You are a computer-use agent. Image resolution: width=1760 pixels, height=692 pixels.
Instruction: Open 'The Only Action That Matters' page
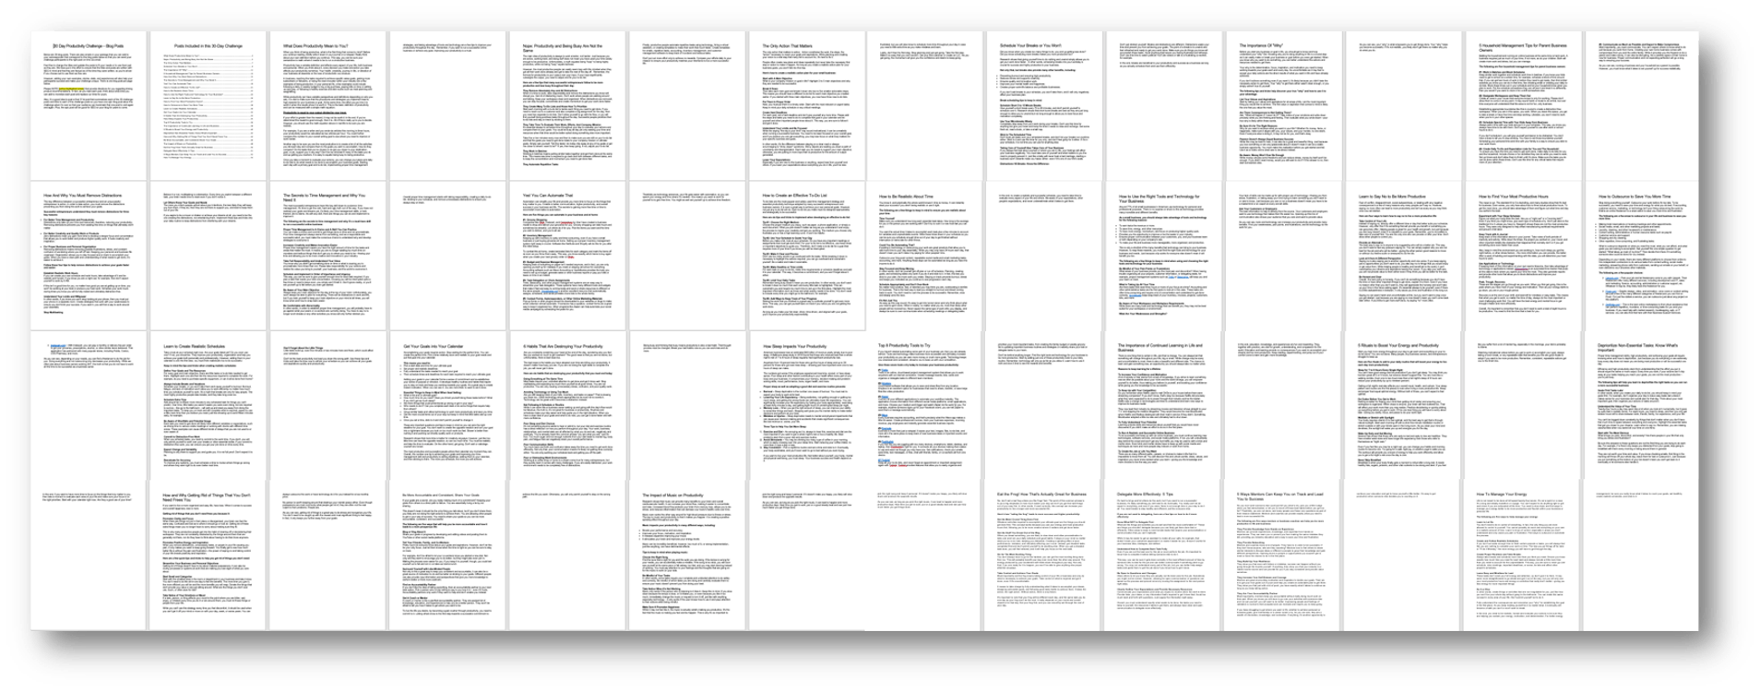pyautogui.click(x=804, y=105)
